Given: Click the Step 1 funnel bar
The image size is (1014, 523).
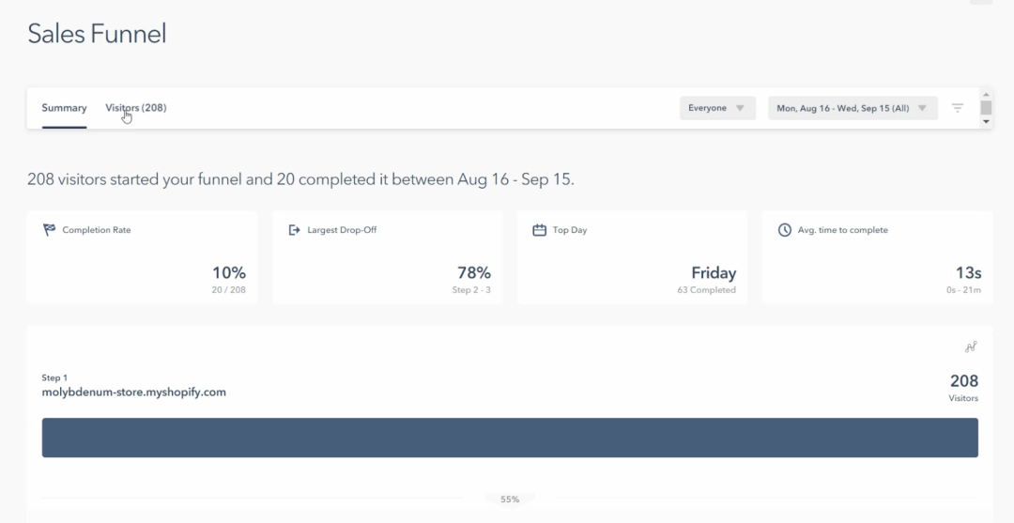Looking at the screenshot, I should (510, 438).
